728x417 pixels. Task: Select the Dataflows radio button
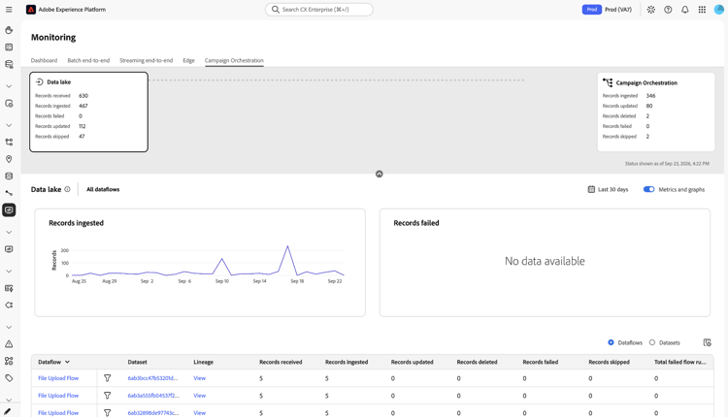[611, 342]
